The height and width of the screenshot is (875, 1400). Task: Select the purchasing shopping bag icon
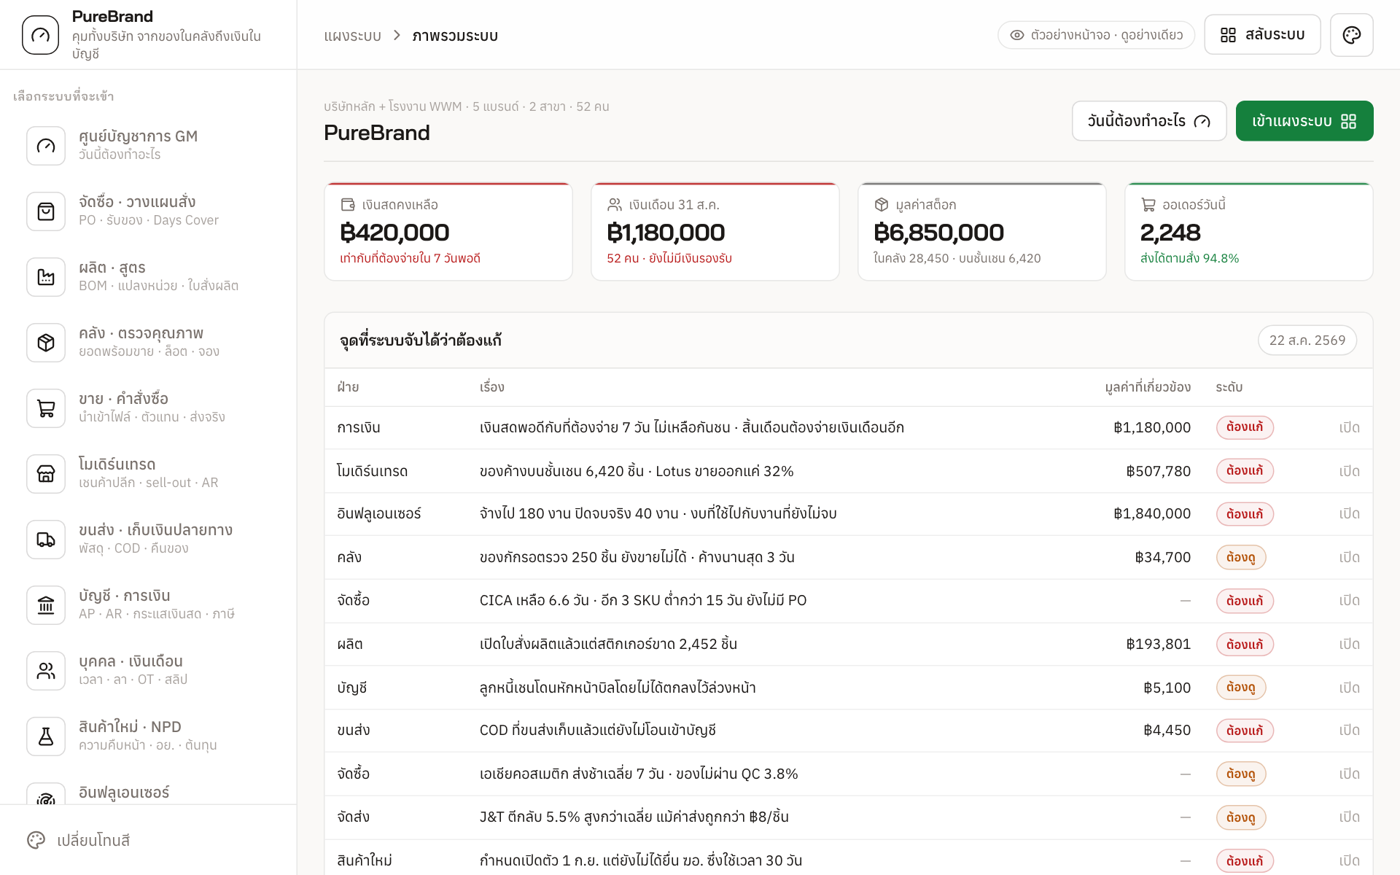(x=46, y=211)
